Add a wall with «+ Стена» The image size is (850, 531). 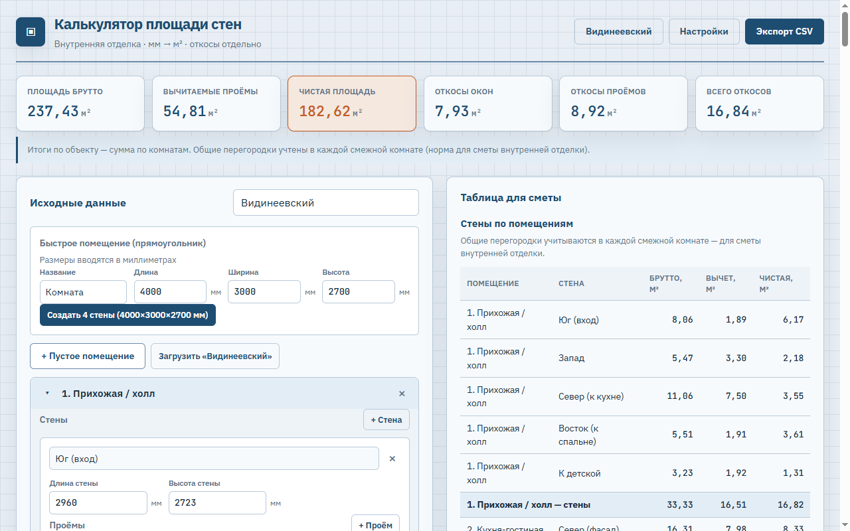coord(386,419)
